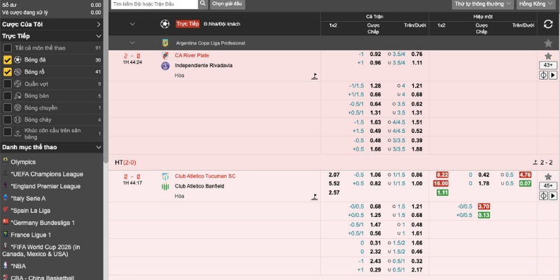Screen dimensions: 560x280
Task: Favorite the CA River Plate match star
Action: (x=547, y=55)
